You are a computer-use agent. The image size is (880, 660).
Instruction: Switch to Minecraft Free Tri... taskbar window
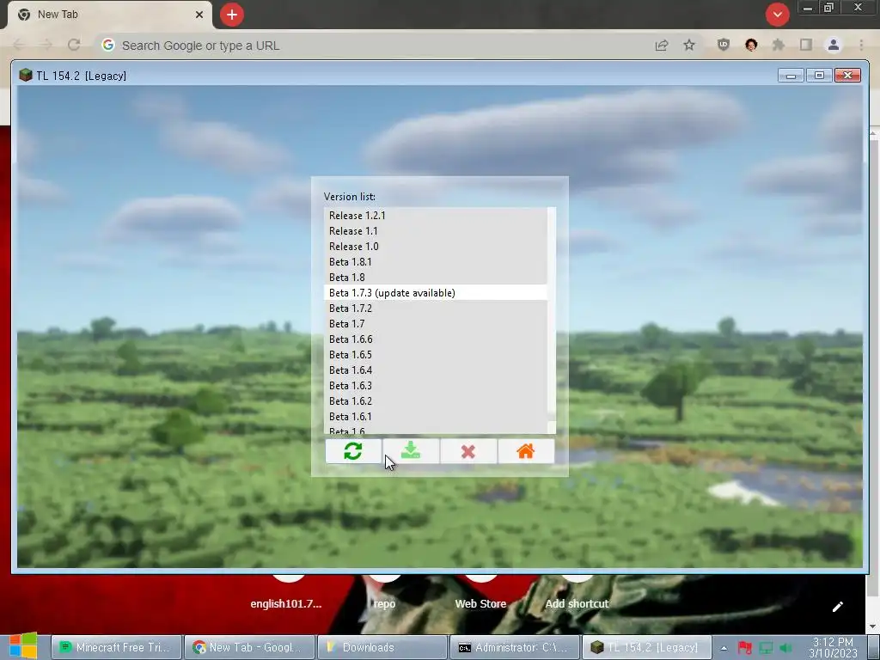point(117,647)
